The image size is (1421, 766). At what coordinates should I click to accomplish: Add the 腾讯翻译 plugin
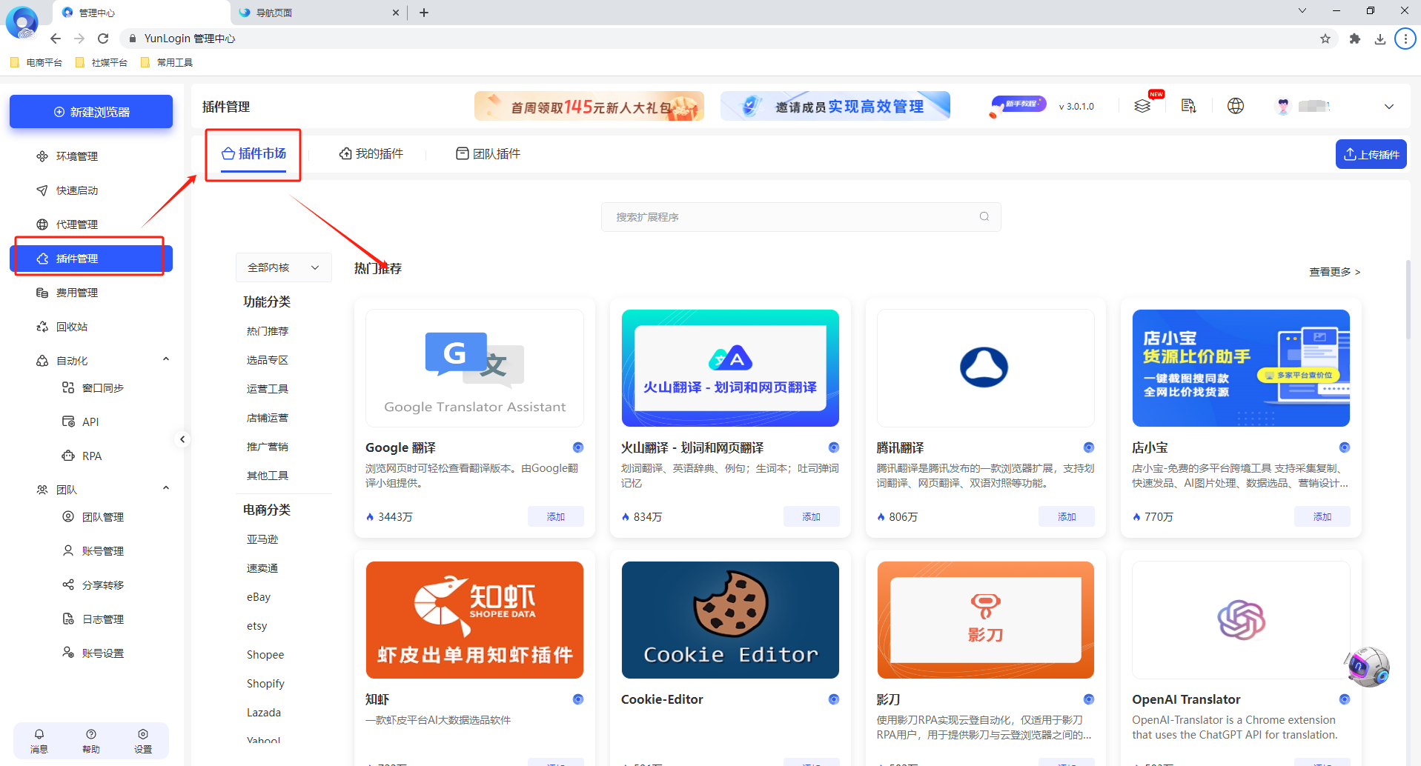1067,516
